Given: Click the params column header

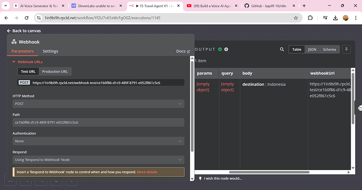Looking at the screenshot, I should click(205, 73).
